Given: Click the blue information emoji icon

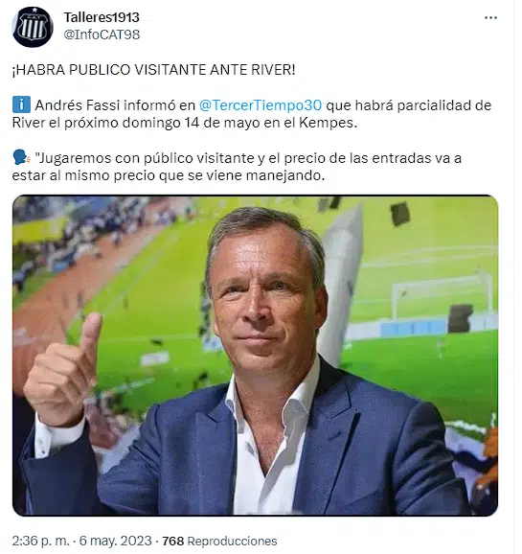Looking at the screenshot, I should pyautogui.click(x=21, y=104).
